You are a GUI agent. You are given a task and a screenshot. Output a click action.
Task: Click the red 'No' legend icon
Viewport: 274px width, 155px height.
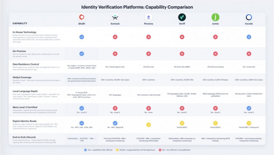160,150
